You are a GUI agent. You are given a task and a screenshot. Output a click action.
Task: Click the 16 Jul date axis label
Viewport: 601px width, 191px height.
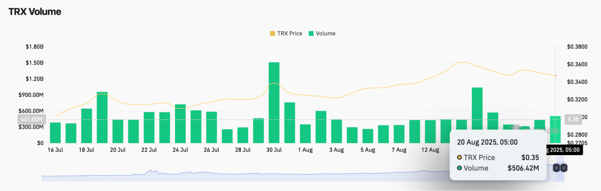(55, 150)
